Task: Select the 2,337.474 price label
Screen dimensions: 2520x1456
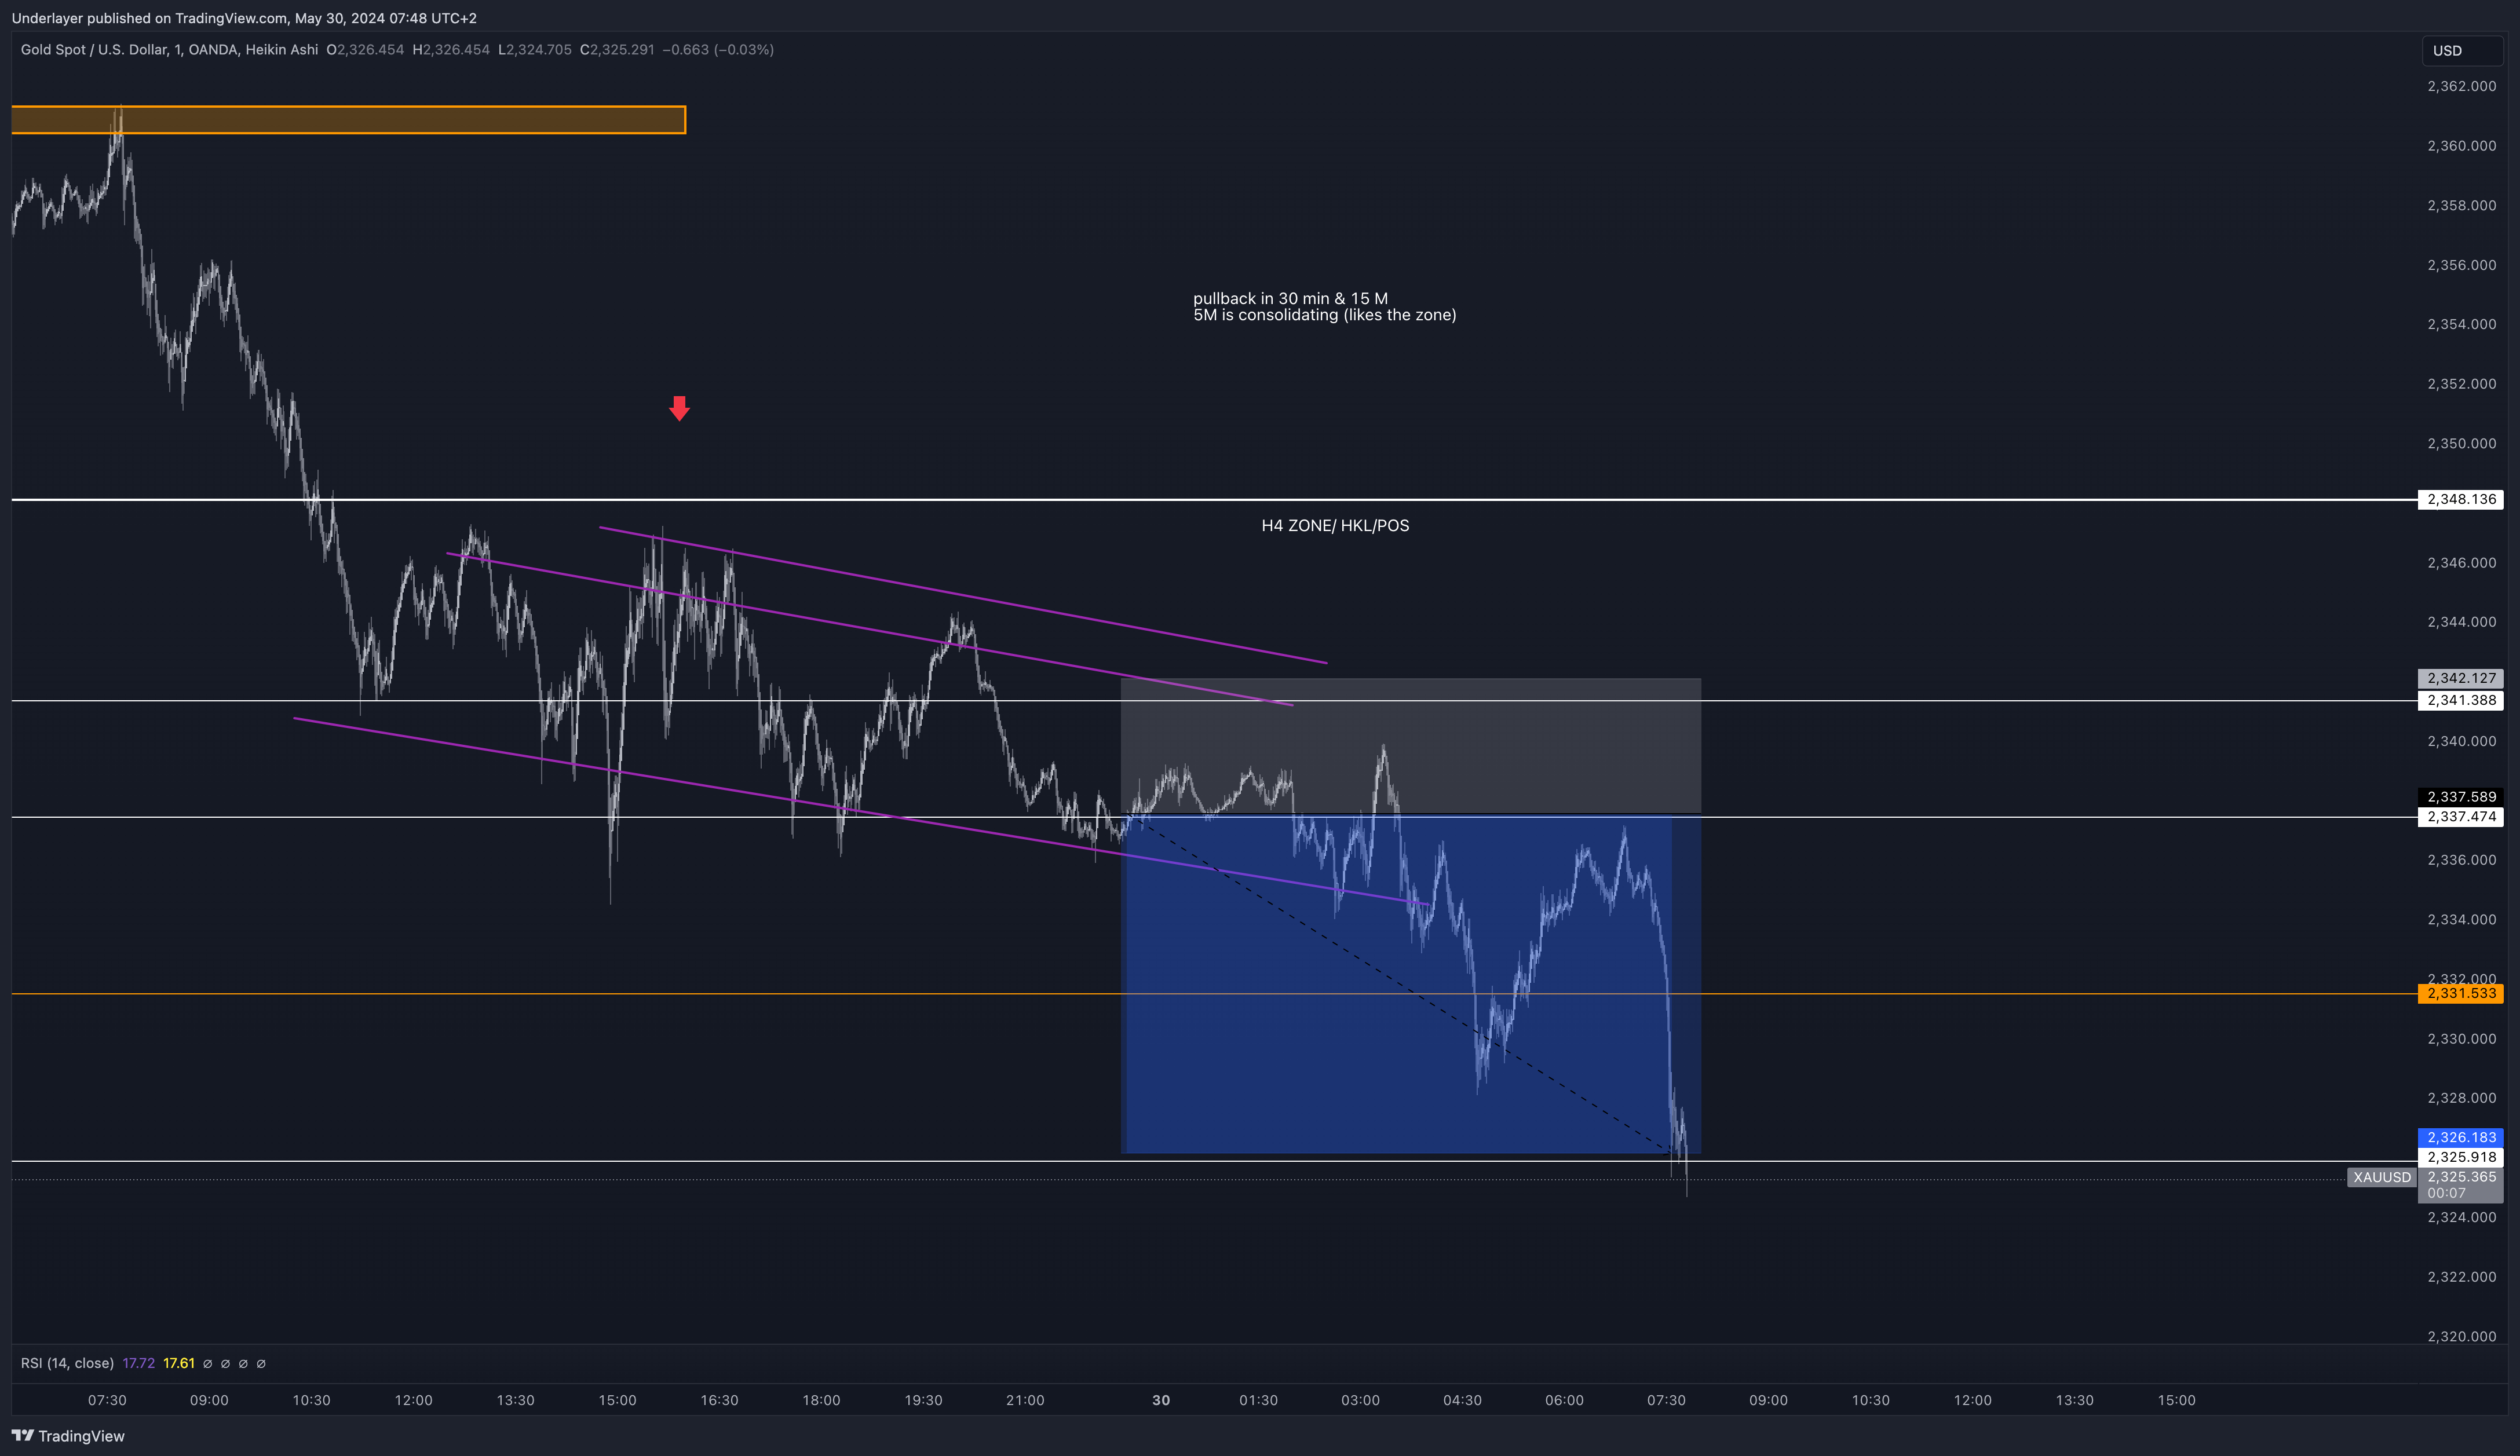Action: [x=2461, y=817]
